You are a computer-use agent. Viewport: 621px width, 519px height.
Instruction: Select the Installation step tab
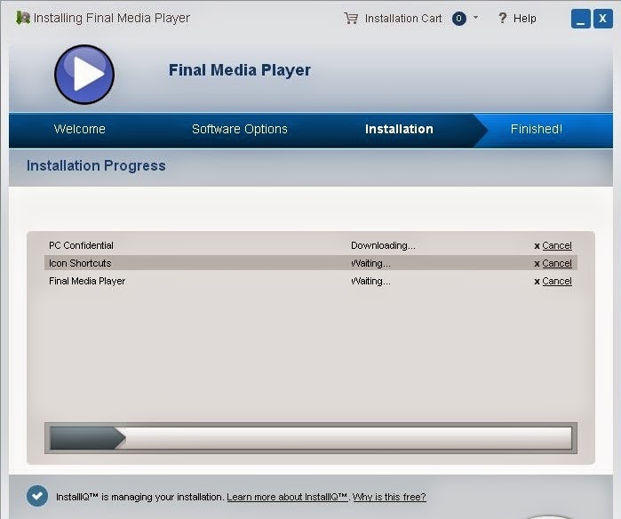pyautogui.click(x=399, y=129)
